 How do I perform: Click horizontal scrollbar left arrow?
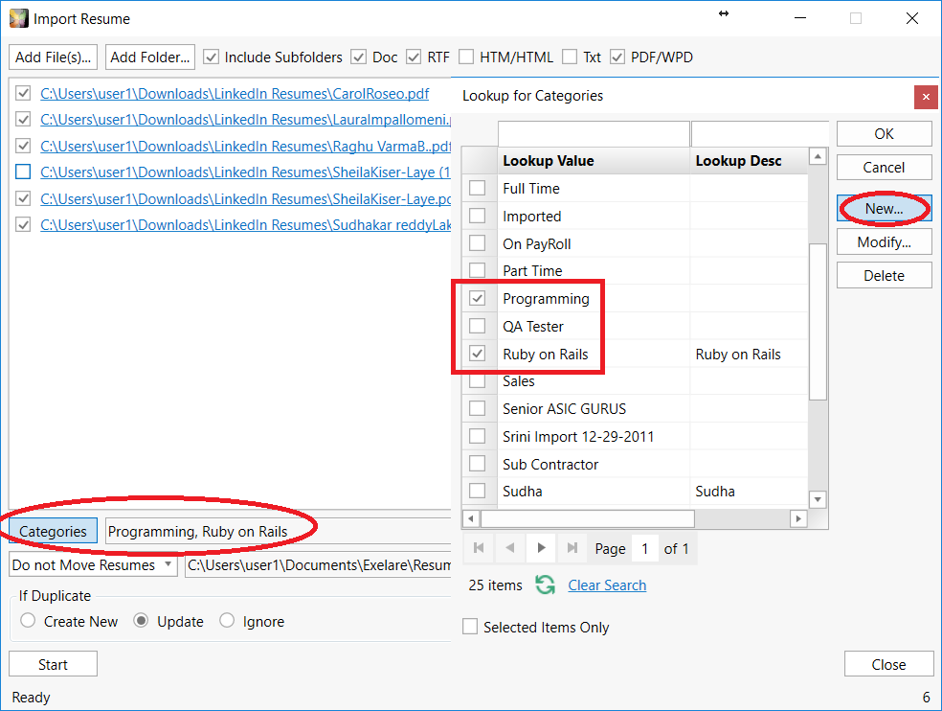471,518
